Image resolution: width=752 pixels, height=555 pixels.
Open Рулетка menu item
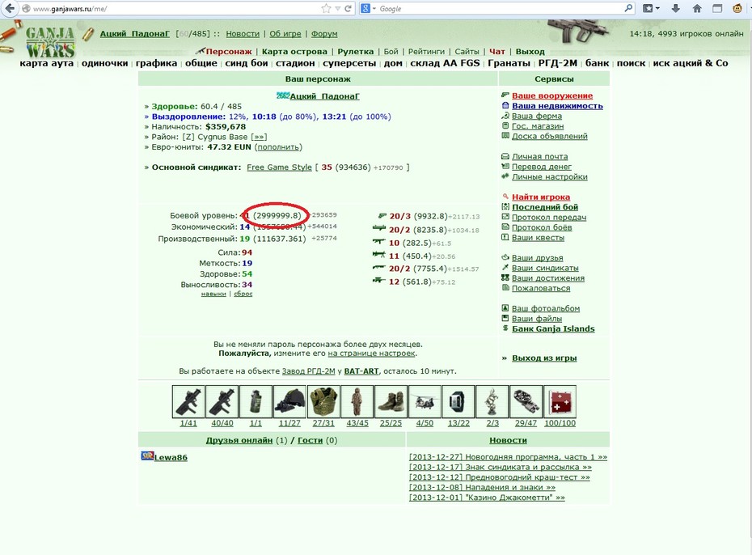pos(355,51)
